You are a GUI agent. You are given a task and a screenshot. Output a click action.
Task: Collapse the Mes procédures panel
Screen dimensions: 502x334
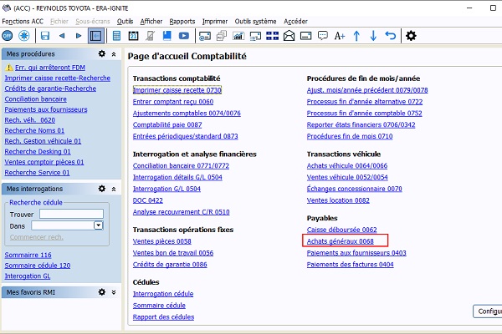[114, 53]
